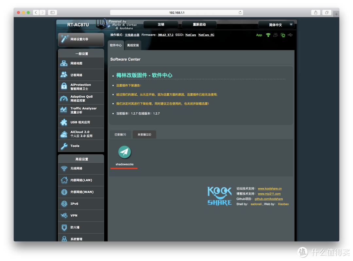Screen dimensions: 353x261
Task: Switch to the 离线安装 tab
Action: coord(133,45)
